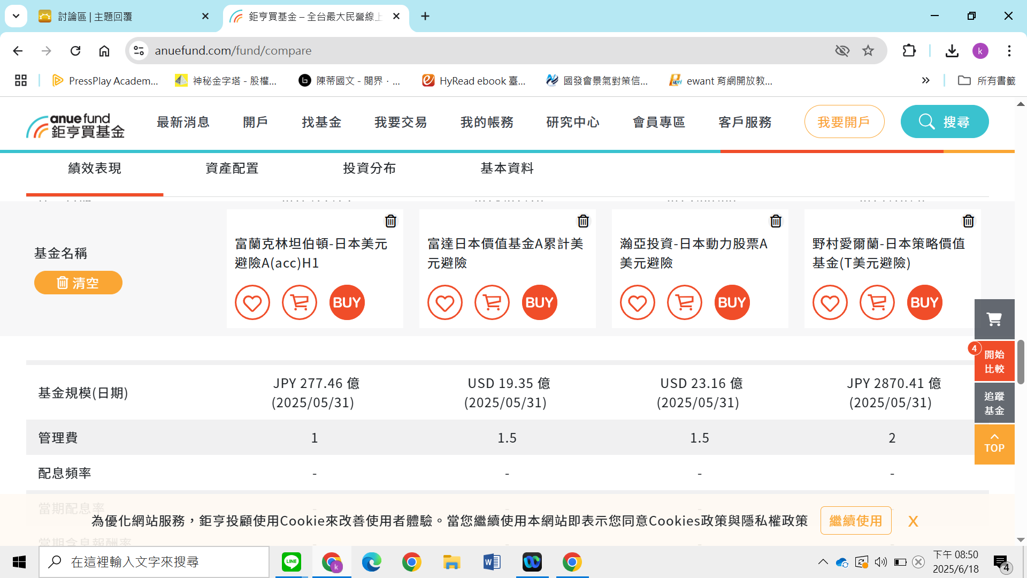Favorite the 富蘭克林坦伯頓 fund with its heart icon
This screenshot has width=1027, height=578.
pyautogui.click(x=252, y=302)
